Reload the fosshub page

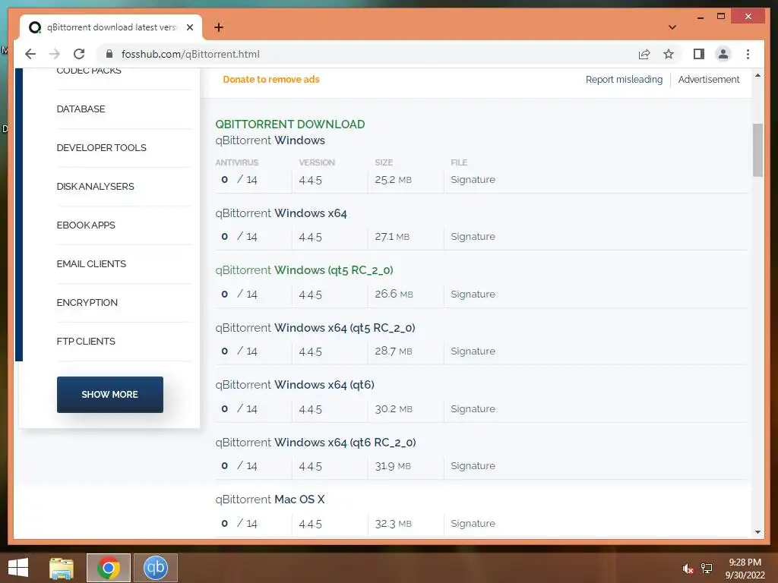(79, 54)
